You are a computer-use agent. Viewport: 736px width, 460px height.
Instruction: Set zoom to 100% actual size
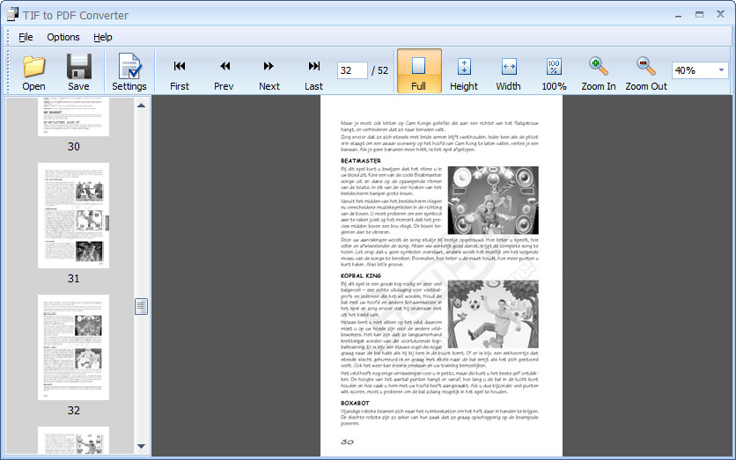(x=554, y=71)
